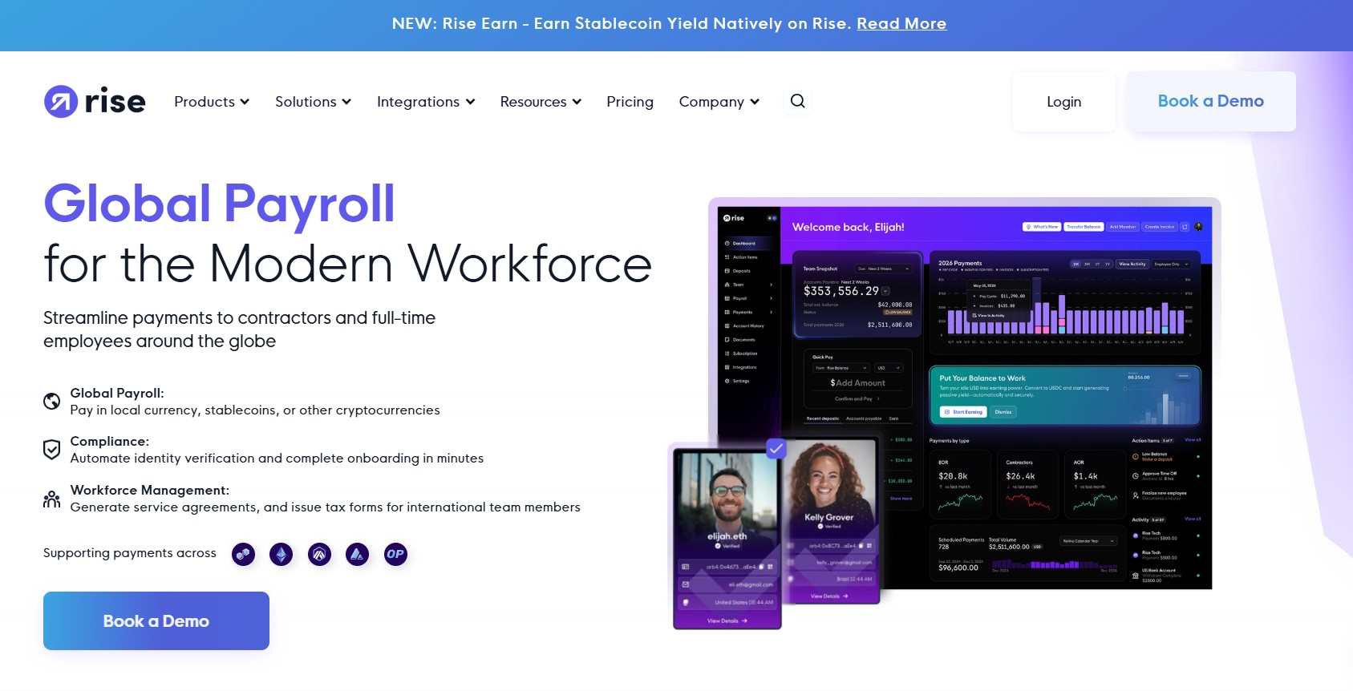The width and height of the screenshot is (1353, 691).
Task: Click the 2026 Payments bar chart
Action: pos(1066,313)
